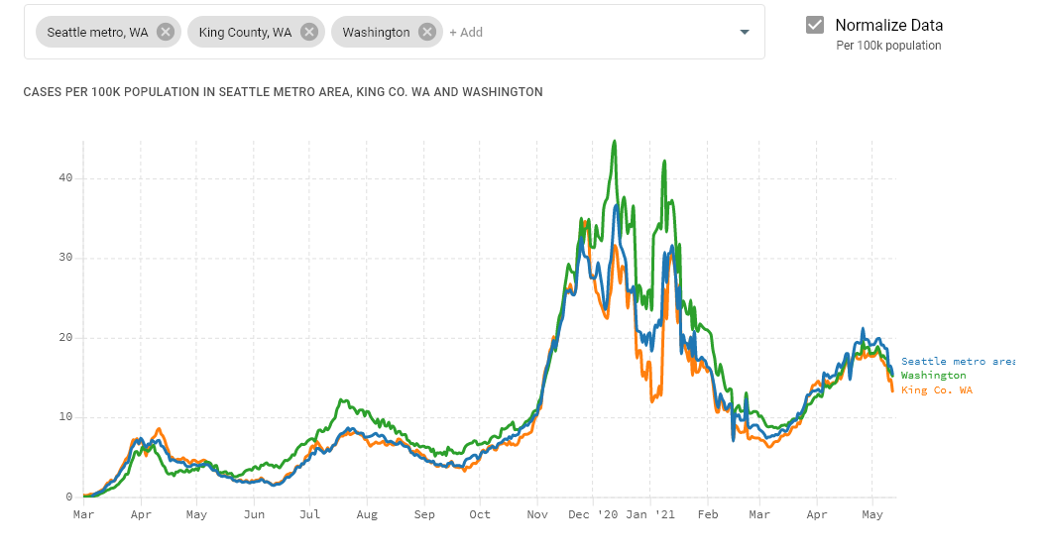Click the green Washington legend label
1043x554 pixels.
(x=933, y=375)
